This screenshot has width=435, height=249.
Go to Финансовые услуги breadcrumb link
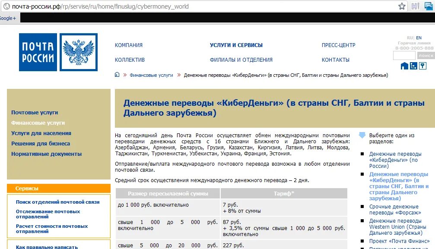click(x=151, y=75)
